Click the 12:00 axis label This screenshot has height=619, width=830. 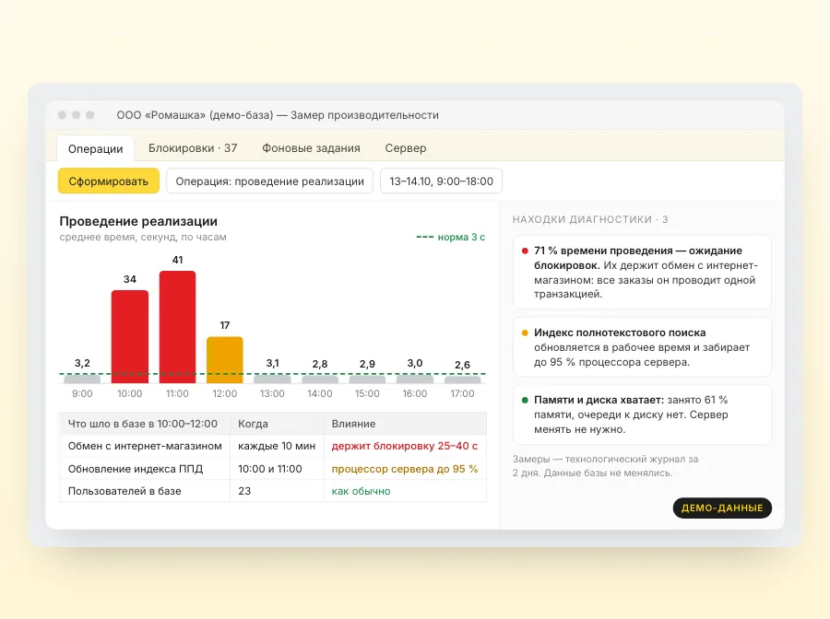click(x=224, y=393)
